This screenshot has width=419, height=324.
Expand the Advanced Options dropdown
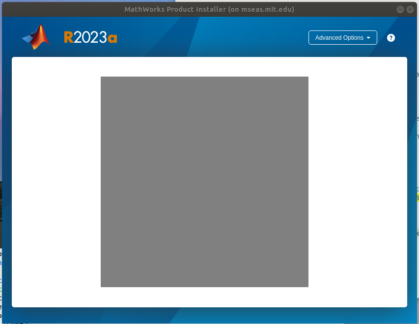(x=342, y=38)
